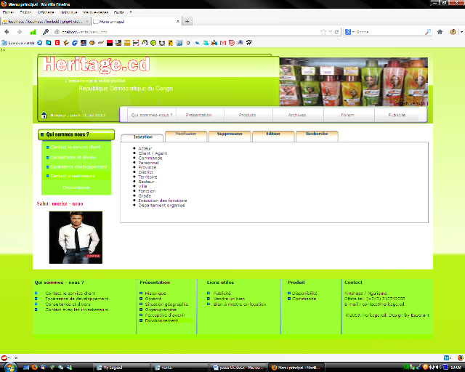Click the browser forward arrow

(20, 32)
